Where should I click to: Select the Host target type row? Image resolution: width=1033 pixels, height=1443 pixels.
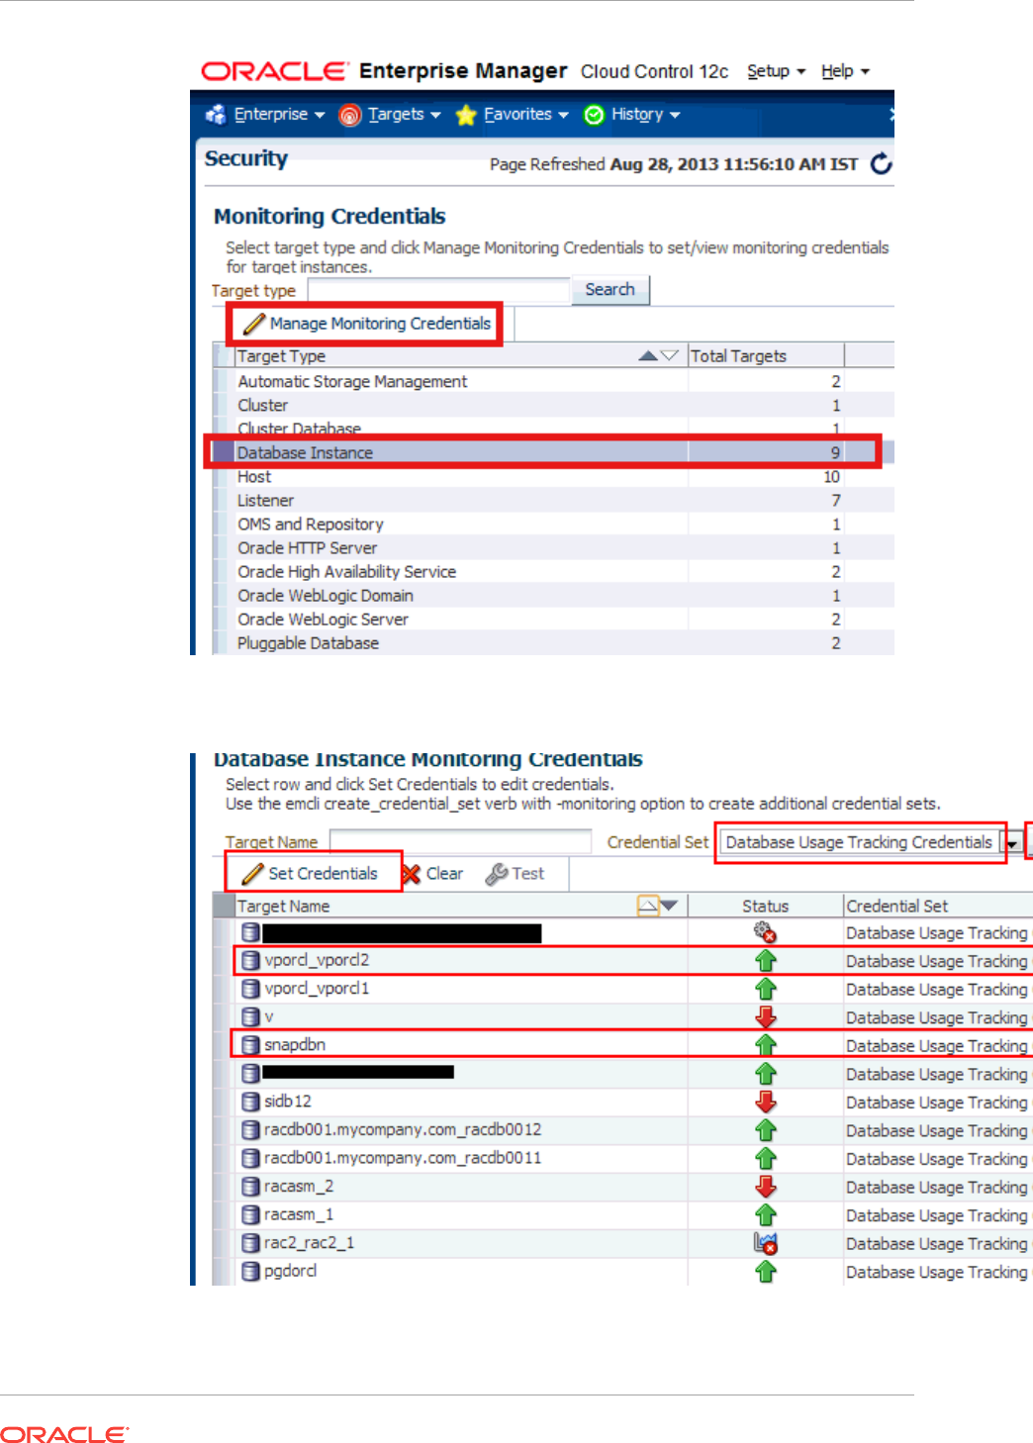coord(553,476)
